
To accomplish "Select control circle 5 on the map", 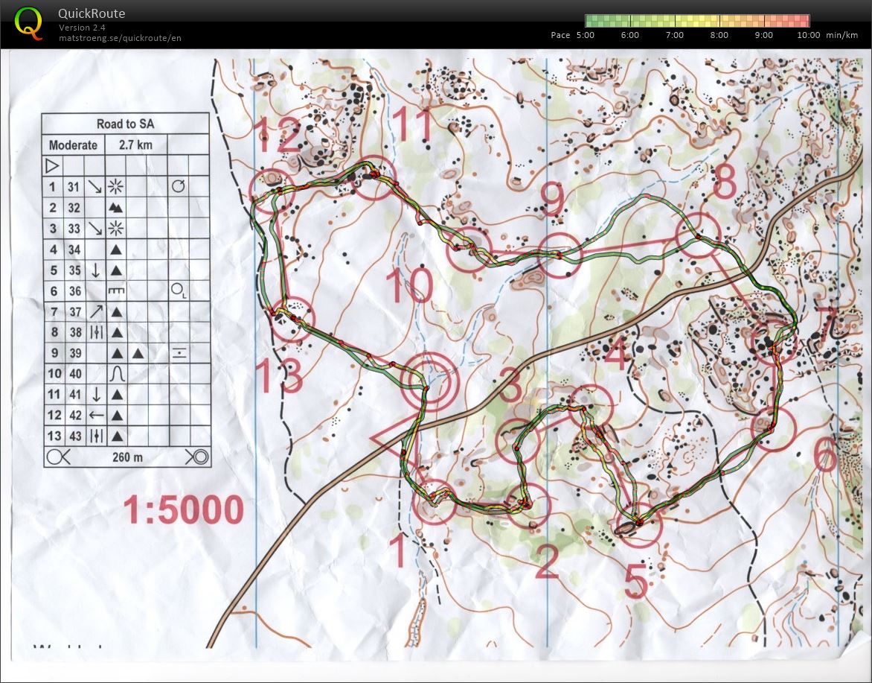I will point(639,524).
